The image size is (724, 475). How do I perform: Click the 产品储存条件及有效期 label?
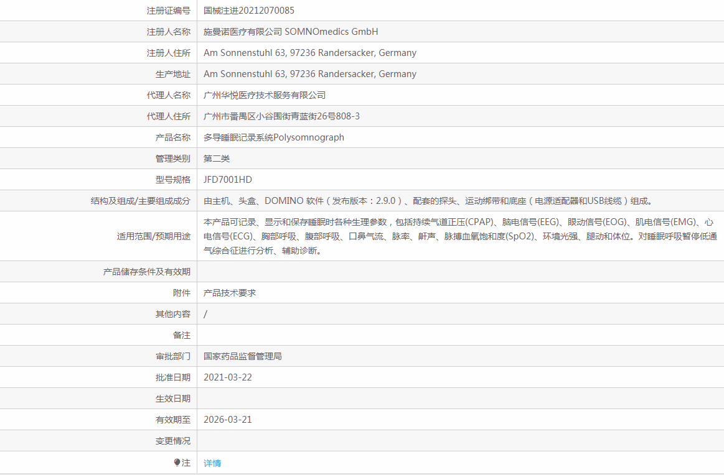point(147,272)
